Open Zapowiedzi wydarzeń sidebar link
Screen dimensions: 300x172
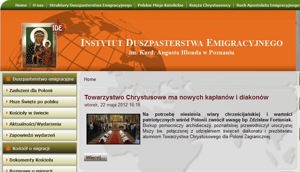click(x=32, y=135)
